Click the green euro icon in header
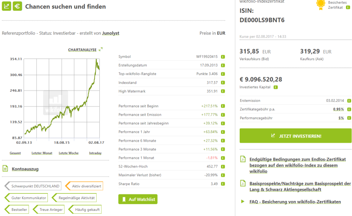This screenshot has height=216, width=352. (x=17, y=6)
